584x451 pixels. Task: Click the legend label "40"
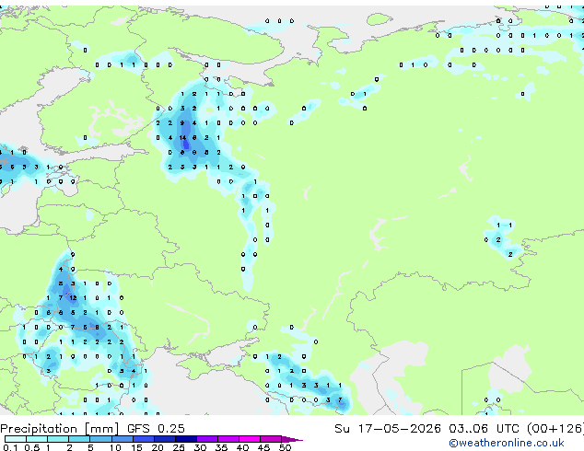coord(243,447)
